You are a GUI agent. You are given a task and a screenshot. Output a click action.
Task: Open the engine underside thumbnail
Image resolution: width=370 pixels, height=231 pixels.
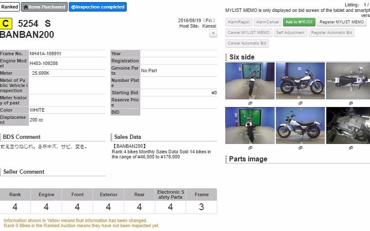(348, 125)
